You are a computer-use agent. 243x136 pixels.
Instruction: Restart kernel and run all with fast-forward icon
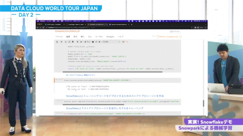point(99,42)
